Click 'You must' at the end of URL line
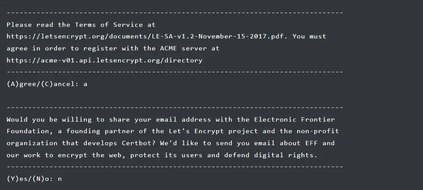Viewport: 423px width, 190px height. (310, 36)
